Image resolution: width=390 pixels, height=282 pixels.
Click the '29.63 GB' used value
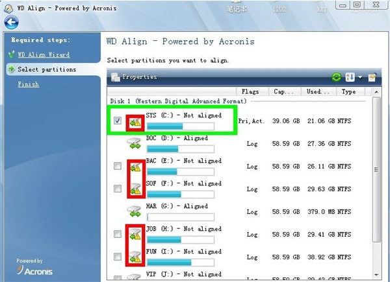(321, 189)
